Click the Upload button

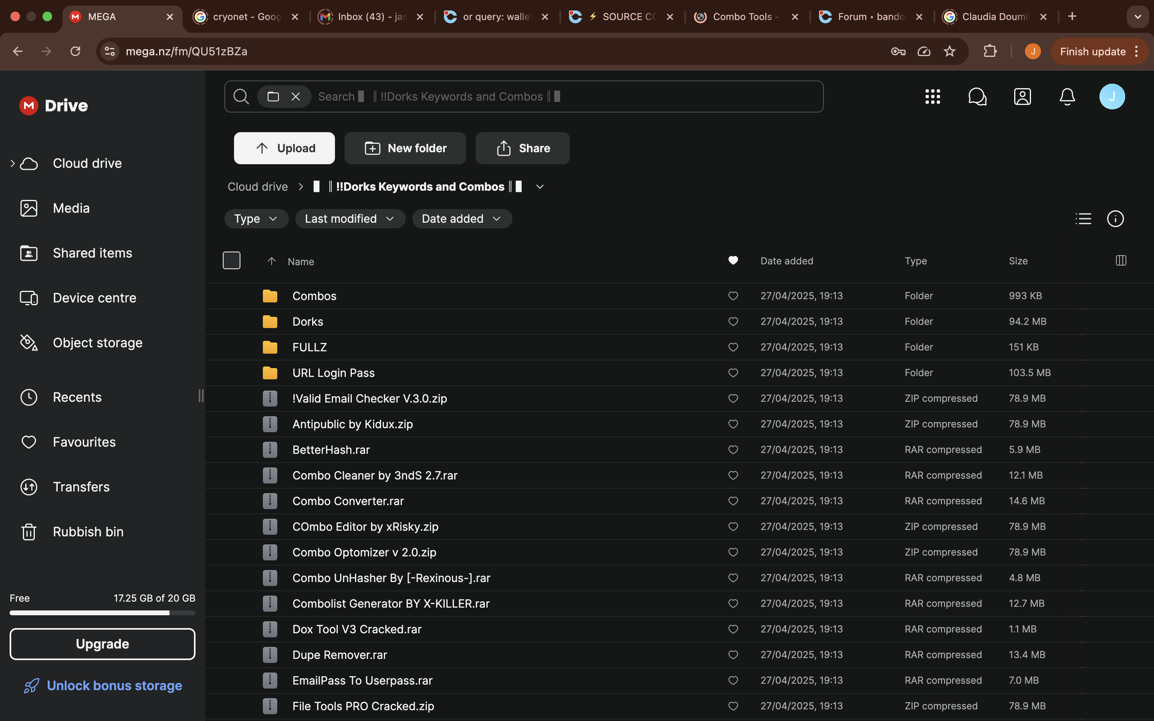pyautogui.click(x=284, y=148)
